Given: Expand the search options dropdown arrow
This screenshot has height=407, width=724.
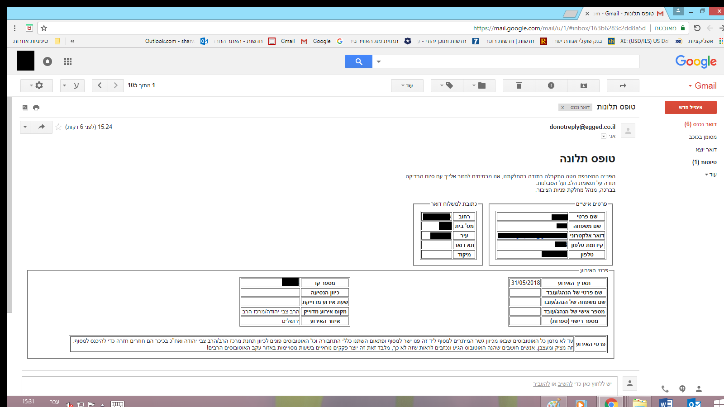Looking at the screenshot, I should (379, 62).
